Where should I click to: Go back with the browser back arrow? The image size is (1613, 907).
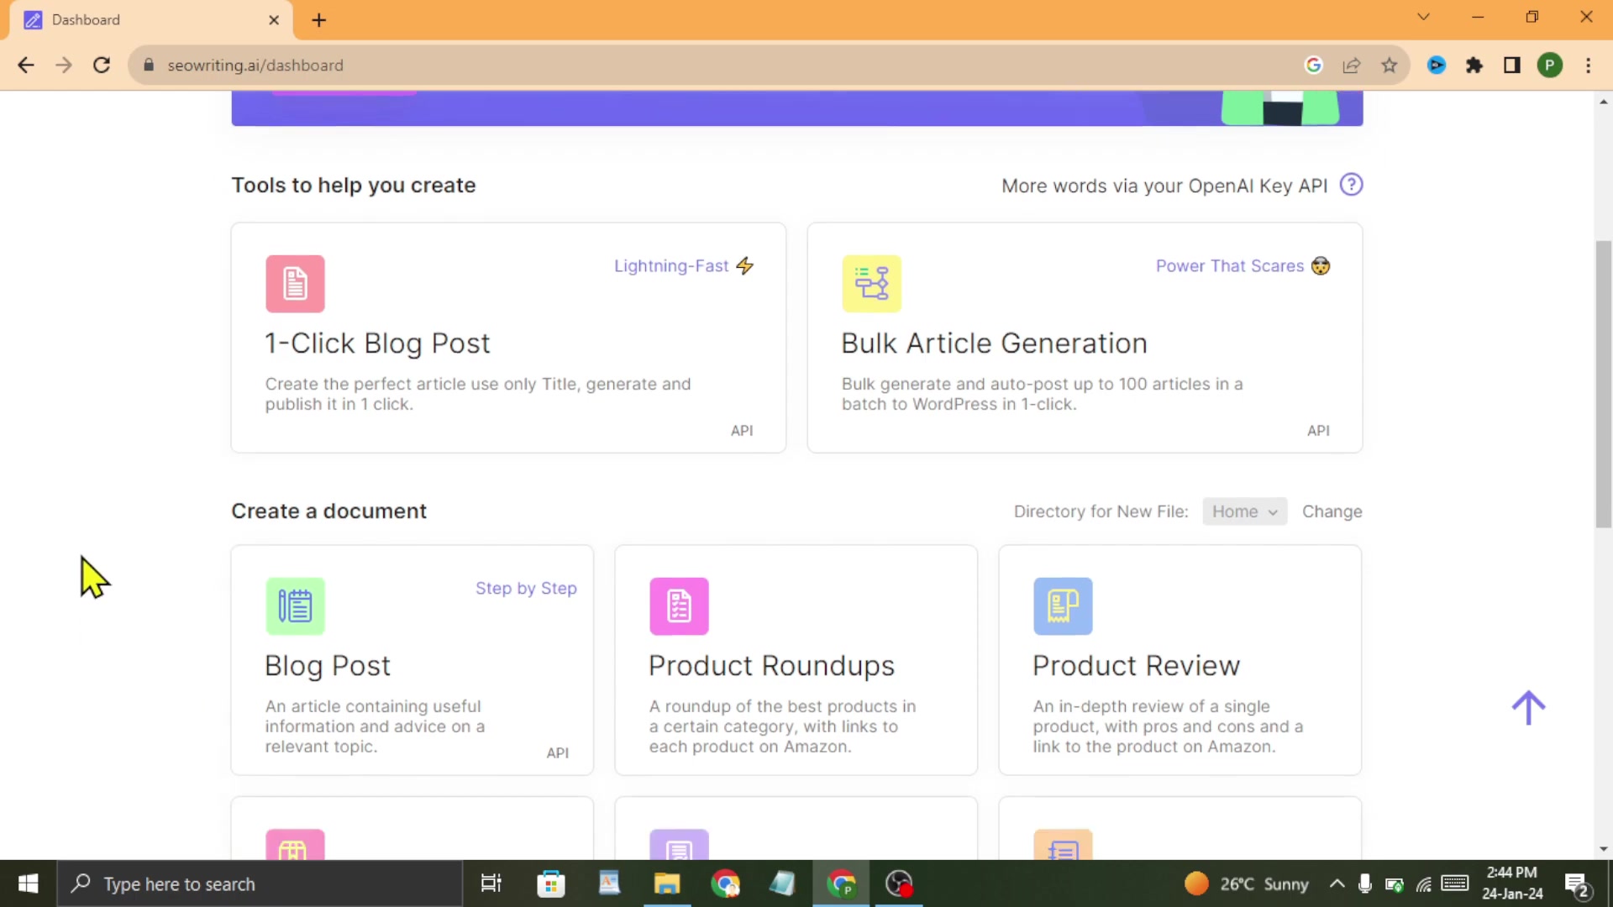pos(26,66)
